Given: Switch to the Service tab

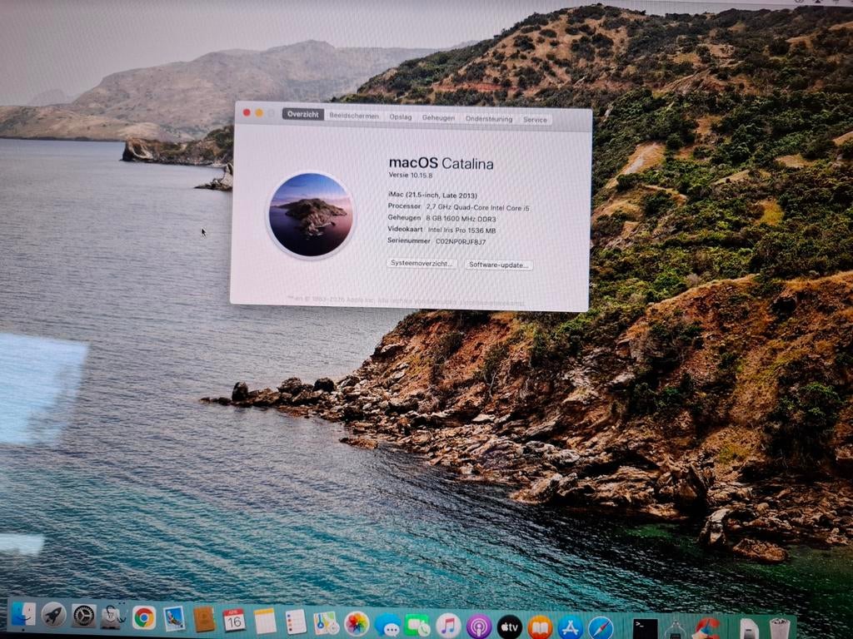Looking at the screenshot, I should point(536,118).
